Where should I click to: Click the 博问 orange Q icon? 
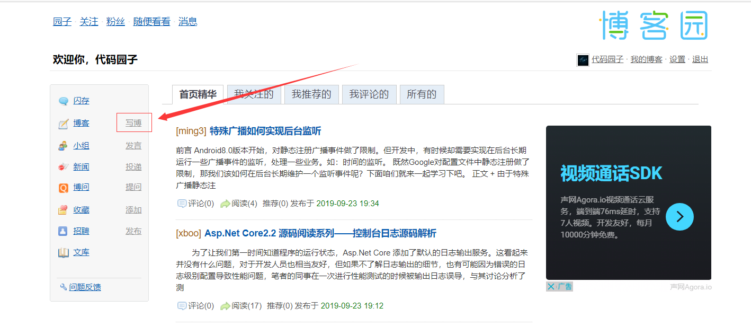(64, 188)
